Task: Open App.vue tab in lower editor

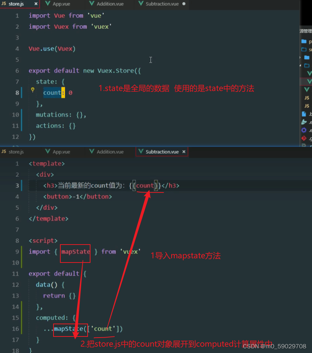Action: click(61, 152)
